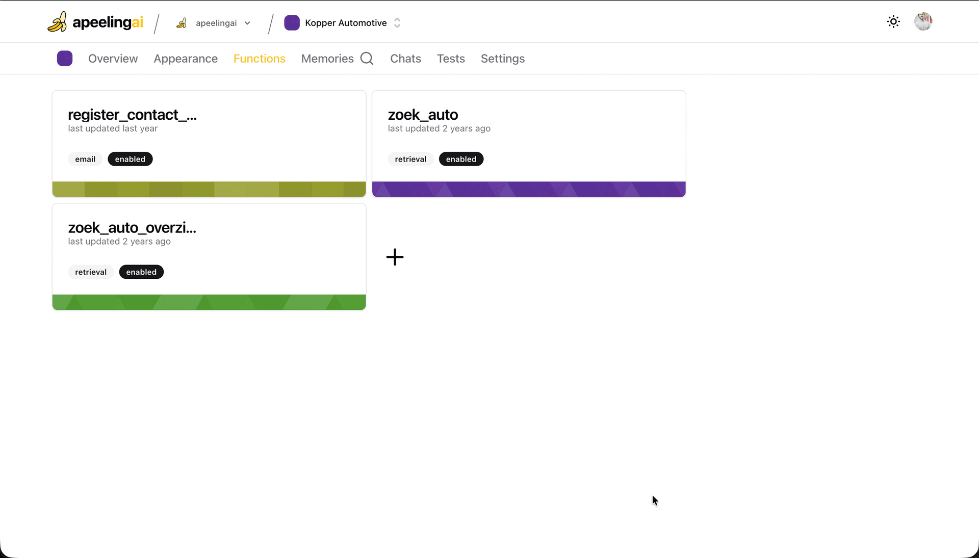Viewport: 979px width, 558px height.
Task: Click the apeelingai banana logo
Action: pos(57,22)
